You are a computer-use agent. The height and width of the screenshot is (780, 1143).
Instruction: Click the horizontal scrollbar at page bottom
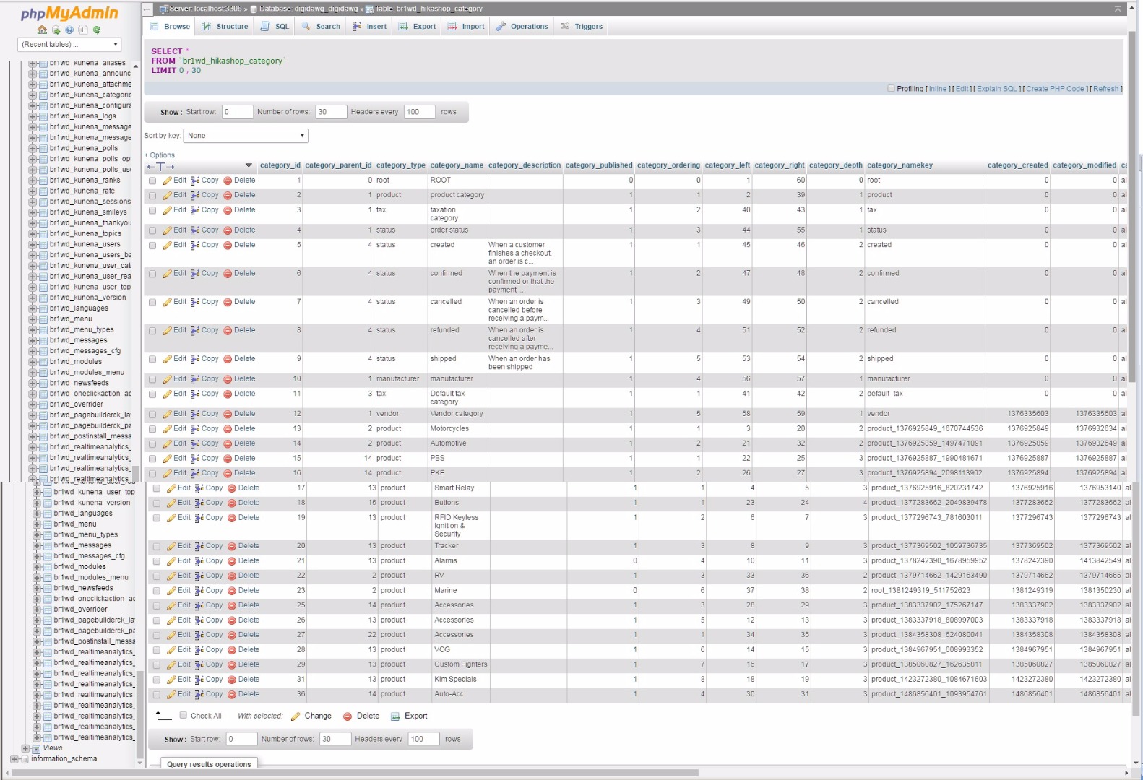click(354, 773)
